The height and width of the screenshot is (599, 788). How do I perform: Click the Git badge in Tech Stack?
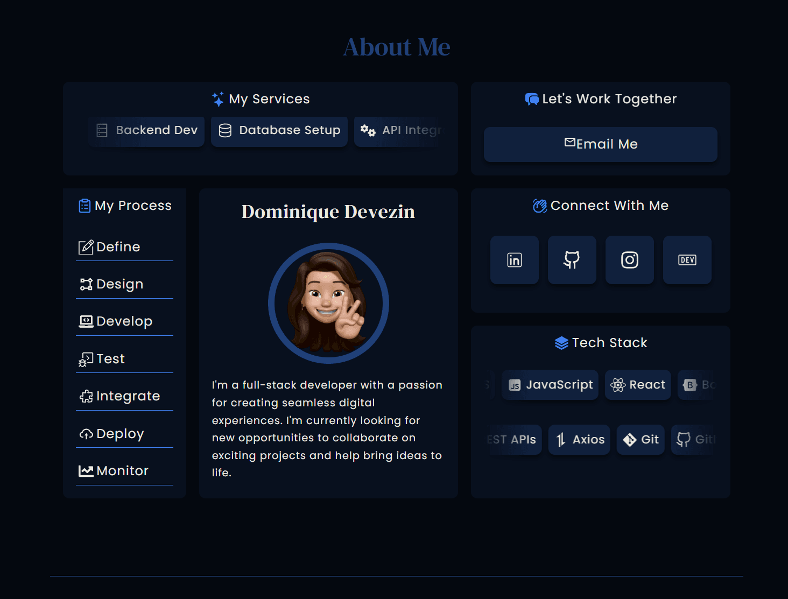click(x=640, y=440)
